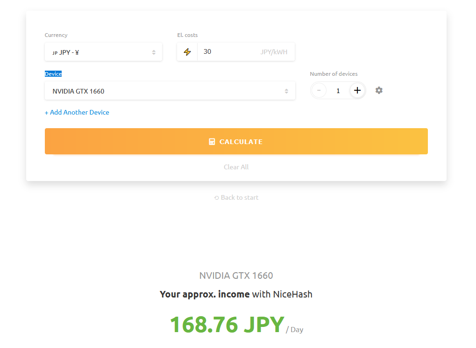Click the back arrow icon beside Back to start
The height and width of the screenshot is (348, 476).
215,197
